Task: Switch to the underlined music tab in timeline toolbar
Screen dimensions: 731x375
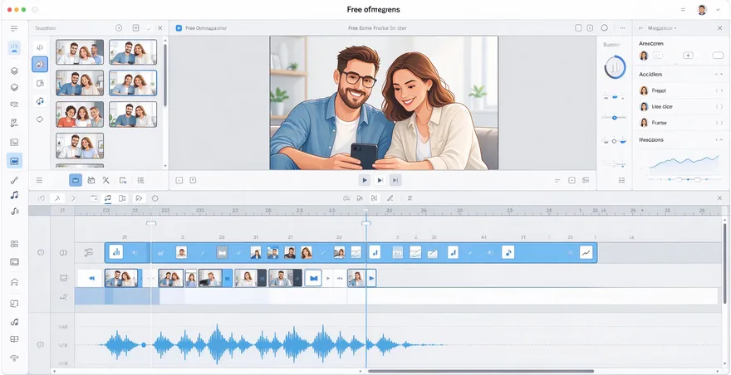Action: tap(108, 198)
